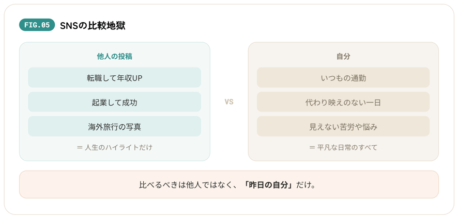Select the 起業して成功 item

(x=115, y=102)
